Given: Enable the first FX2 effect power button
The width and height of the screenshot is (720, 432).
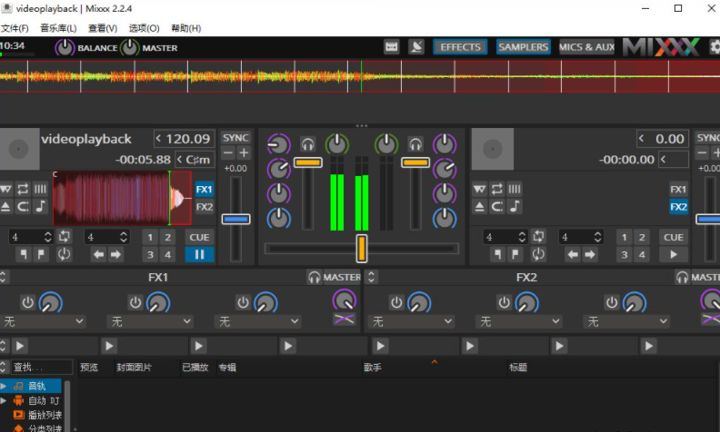Looking at the screenshot, I should [x=396, y=303].
